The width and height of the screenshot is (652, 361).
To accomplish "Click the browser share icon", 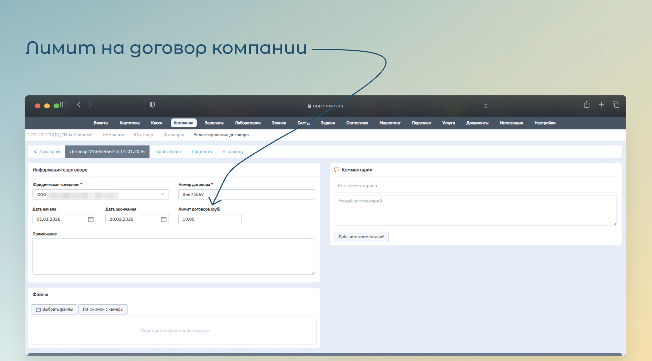I will pyautogui.click(x=587, y=105).
